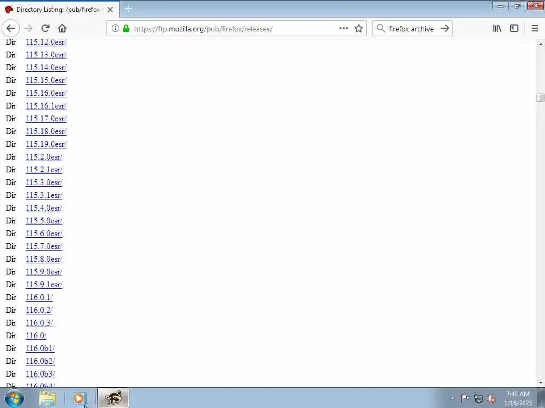Open the 116.0/ release directory

click(36, 336)
